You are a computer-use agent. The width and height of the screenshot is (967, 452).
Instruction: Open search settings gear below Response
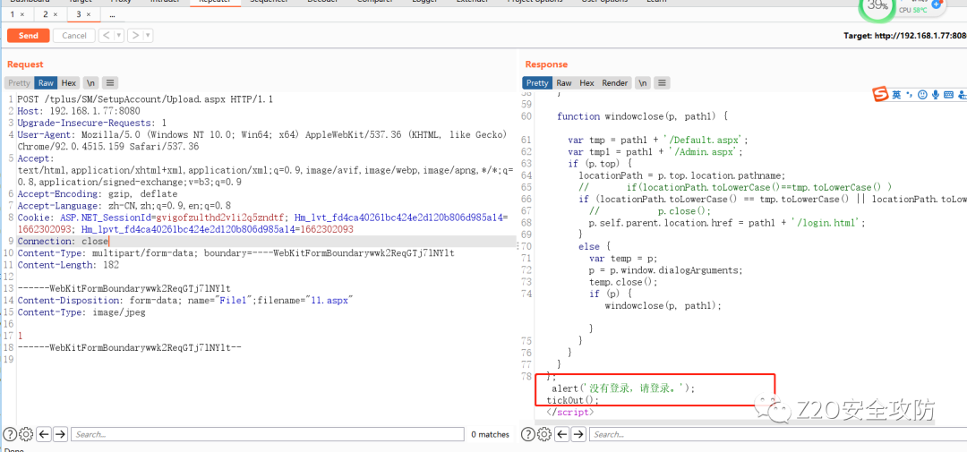[x=544, y=434]
